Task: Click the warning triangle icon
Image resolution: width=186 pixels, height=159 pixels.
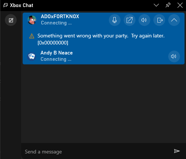Action: point(32,36)
